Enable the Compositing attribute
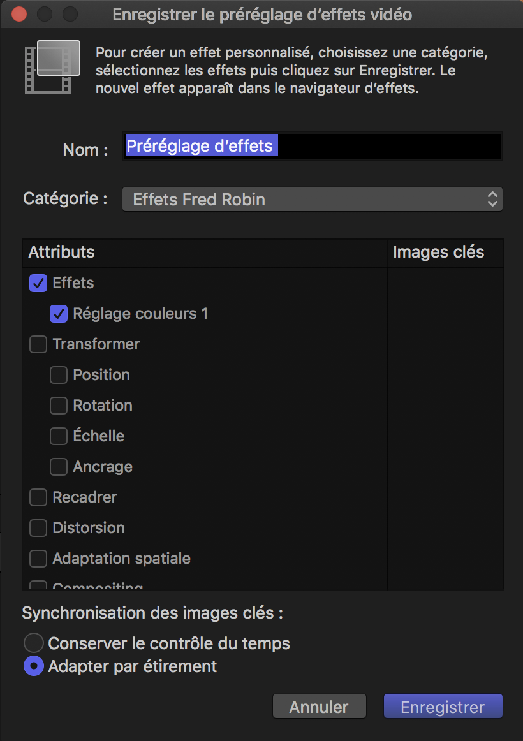 tap(38, 586)
